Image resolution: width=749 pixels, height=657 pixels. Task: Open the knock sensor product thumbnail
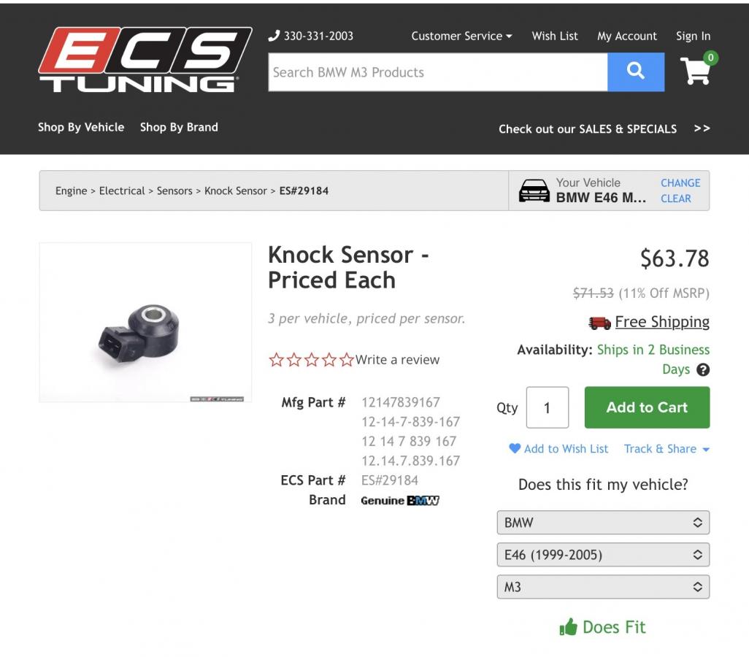tap(145, 322)
